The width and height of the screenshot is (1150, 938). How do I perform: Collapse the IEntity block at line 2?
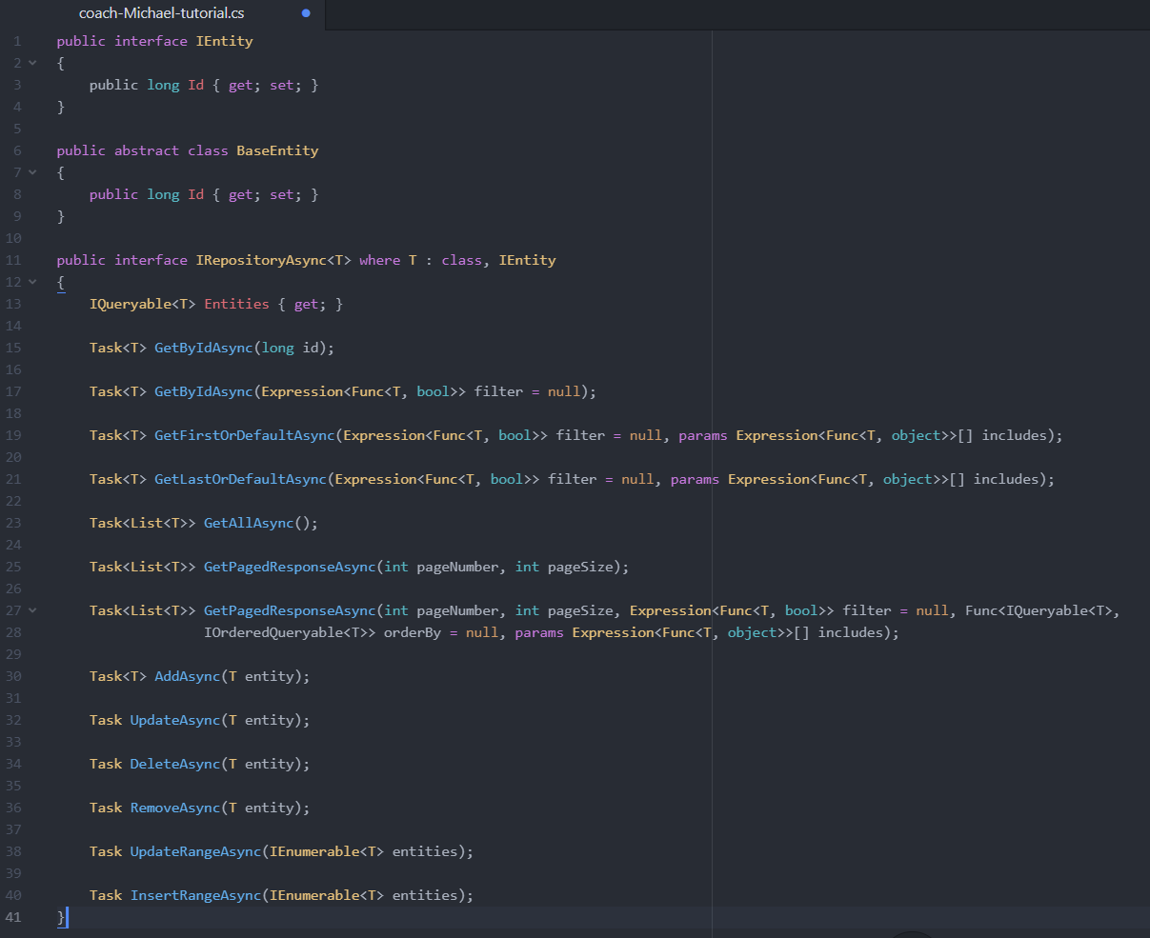click(33, 63)
